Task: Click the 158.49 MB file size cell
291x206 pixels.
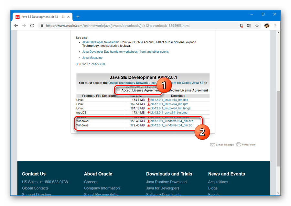Action: pos(137,121)
